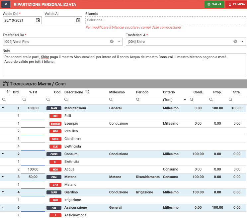Click the EDIL code badge

pos(55,116)
